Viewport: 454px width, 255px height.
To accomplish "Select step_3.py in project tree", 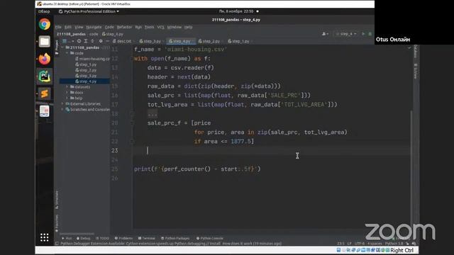I will pyautogui.click(x=86, y=76).
